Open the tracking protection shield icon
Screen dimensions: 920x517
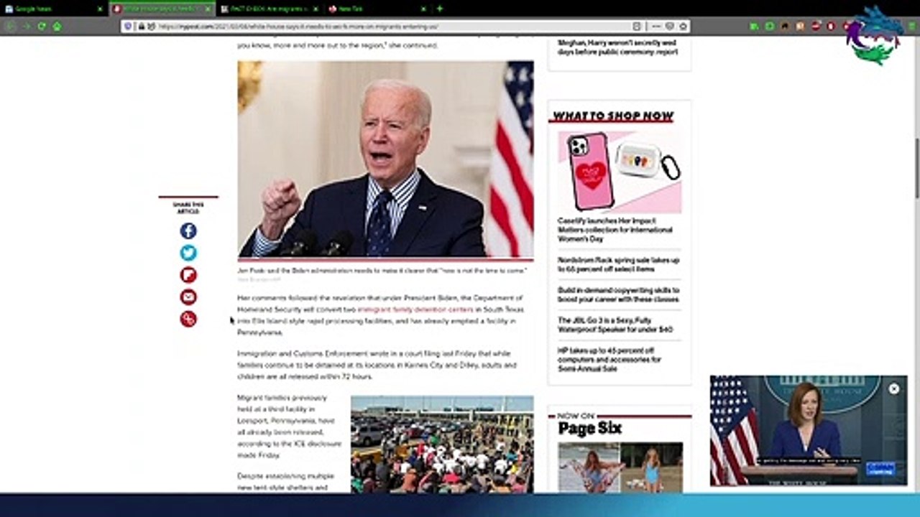pos(128,26)
